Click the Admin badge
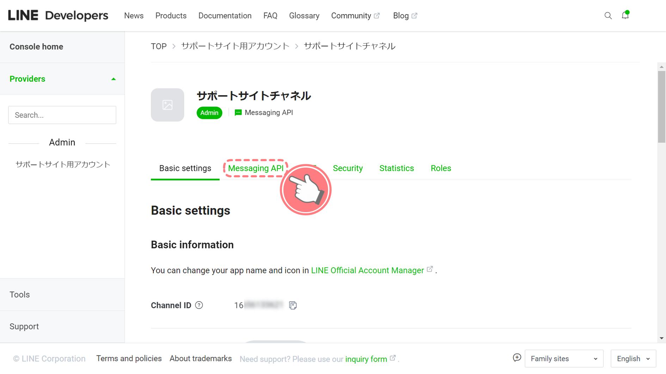Image resolution: width=666 pixels, height=374 pixels. (209, 113)
